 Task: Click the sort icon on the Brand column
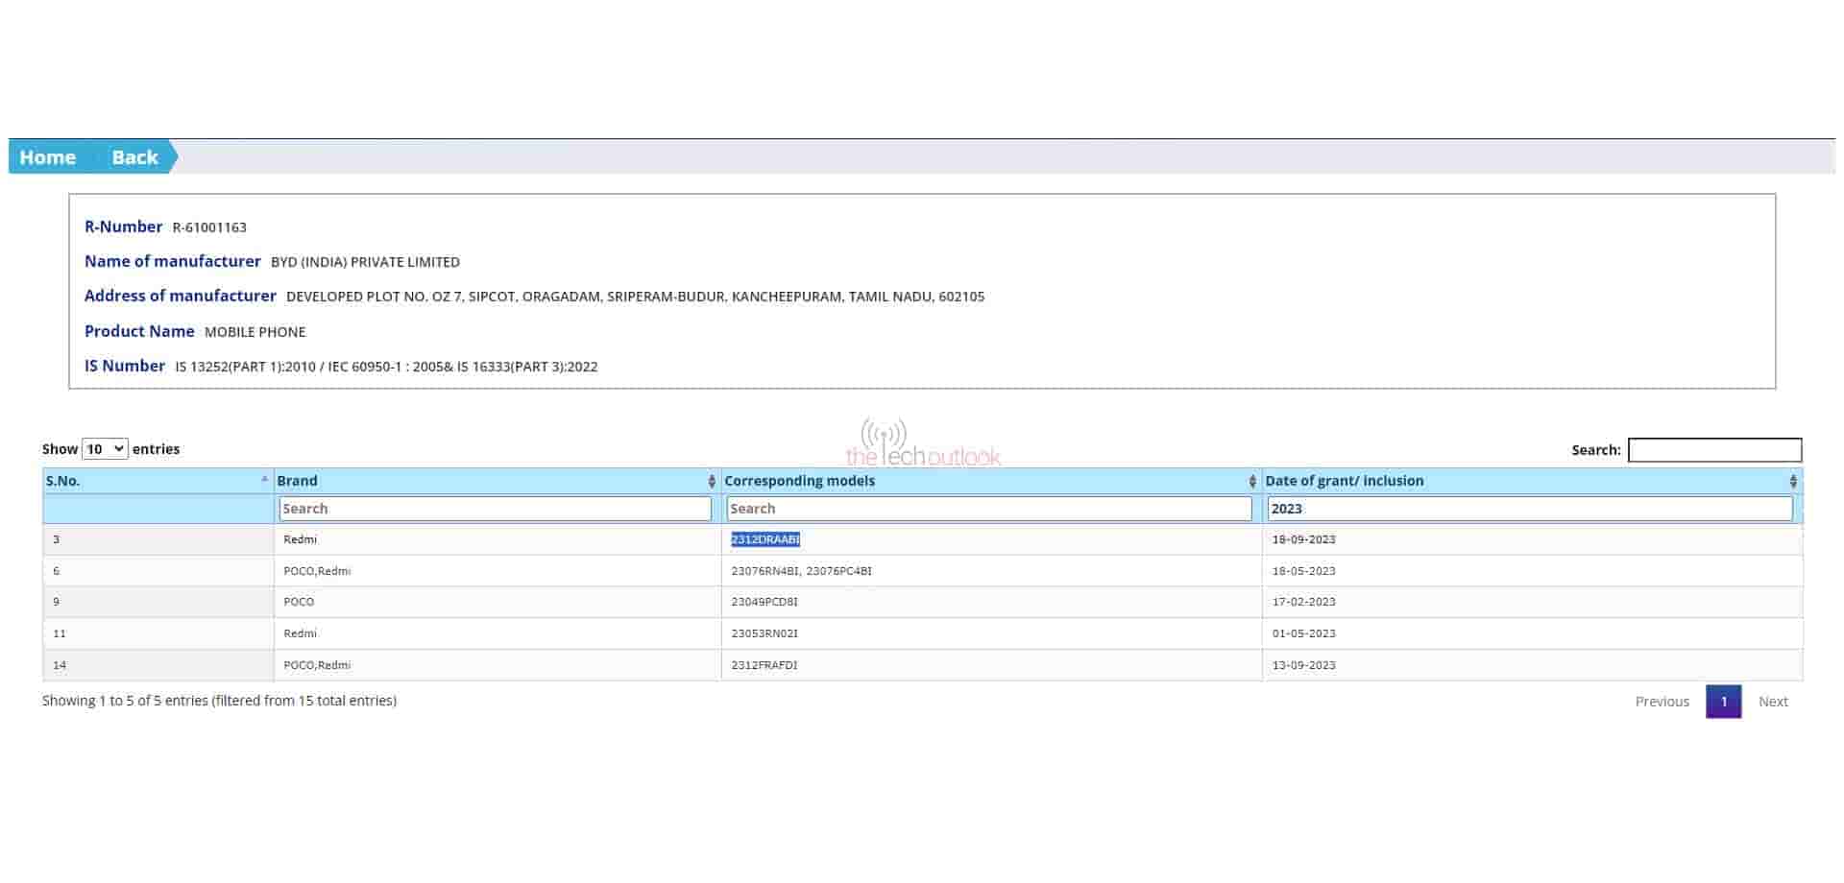click(x=711, y=480)
